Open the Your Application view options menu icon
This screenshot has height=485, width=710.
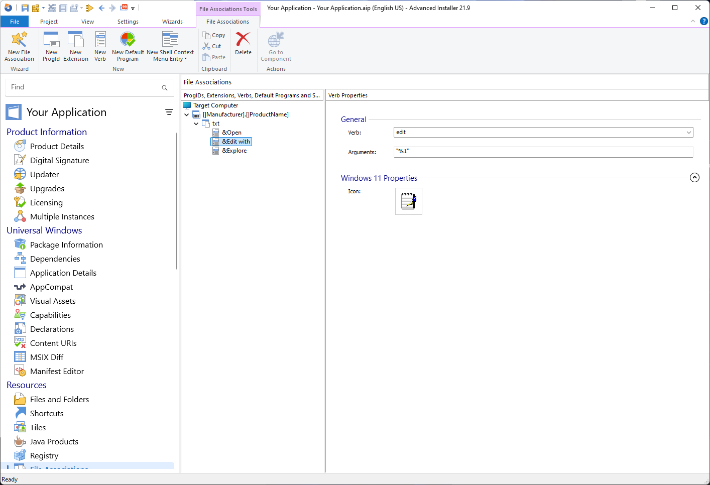pyautogui.click(x=169, y=112)
